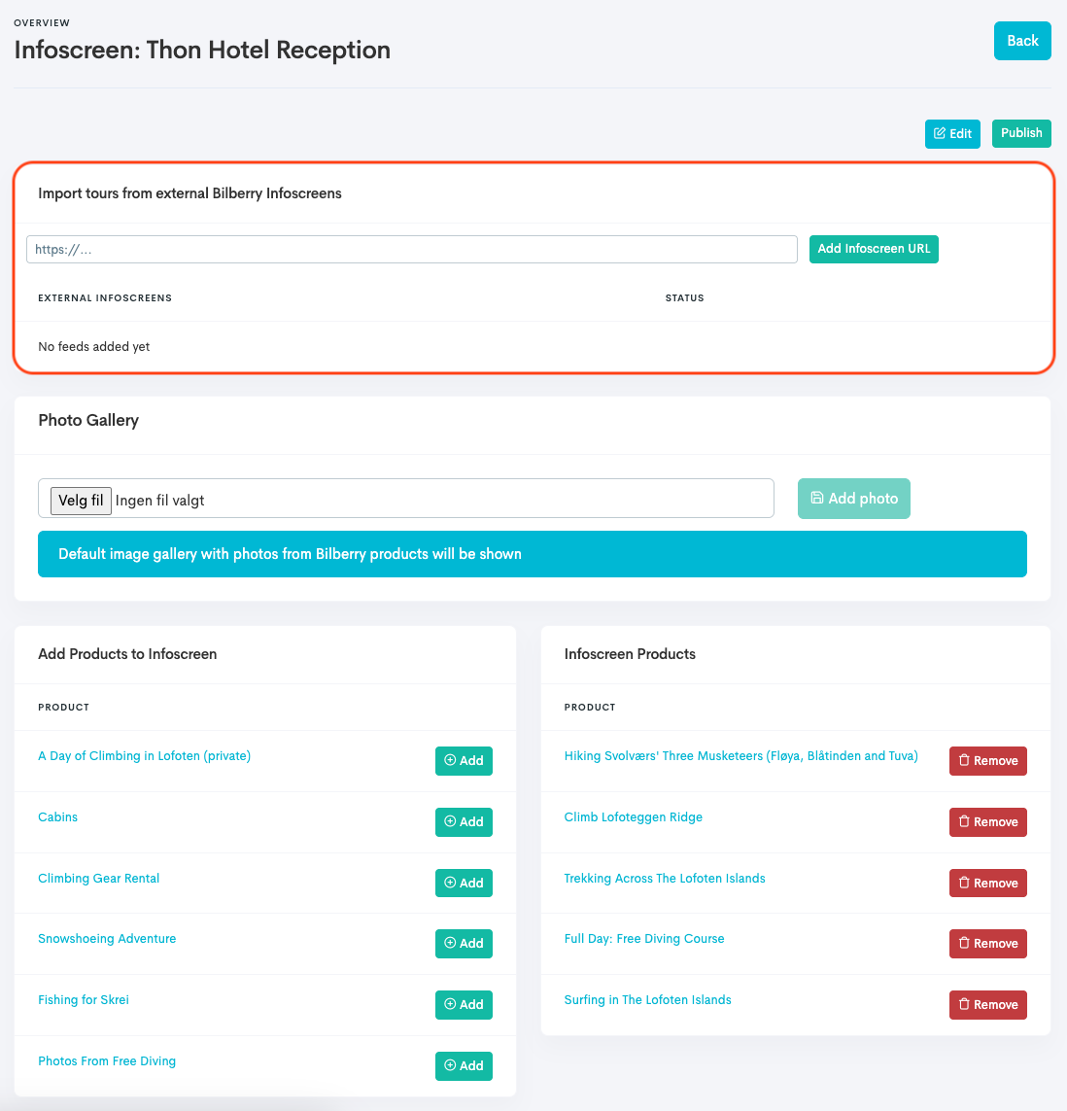Publish the infoscreen

1021,133
